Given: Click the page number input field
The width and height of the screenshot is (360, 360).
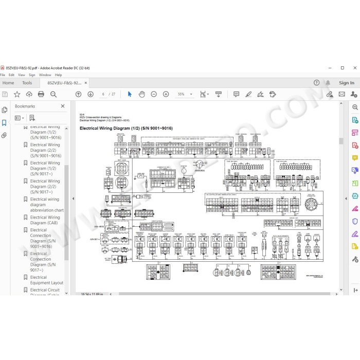Looking at the screenshot, I should pyautogui.click(x=103, y=94).
